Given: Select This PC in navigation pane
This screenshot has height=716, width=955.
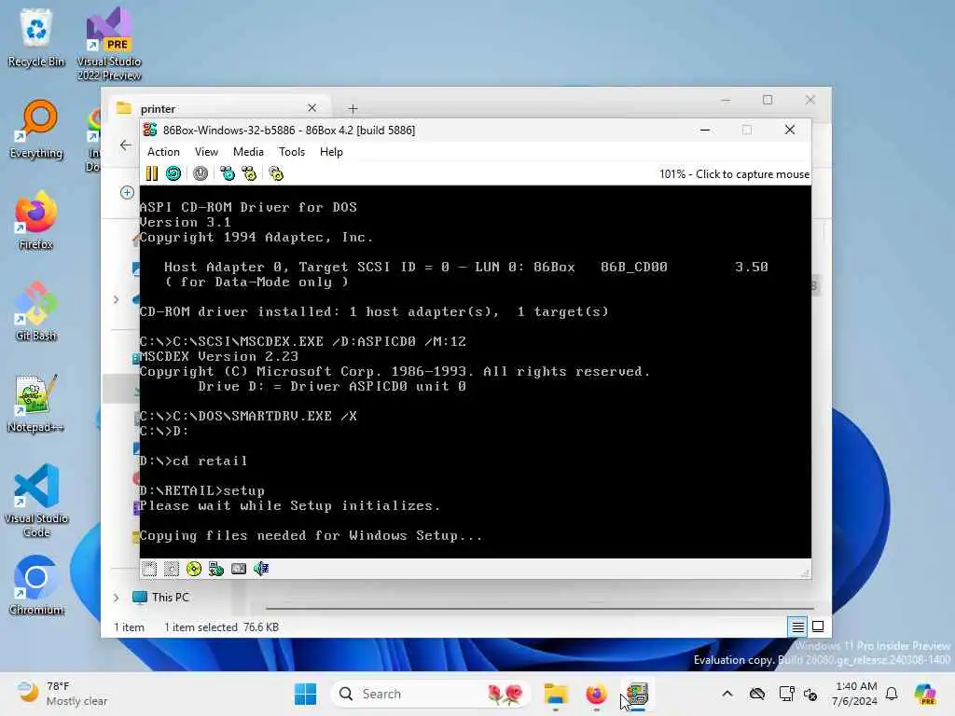Looking at the screenshot, I should coord(170,598).
